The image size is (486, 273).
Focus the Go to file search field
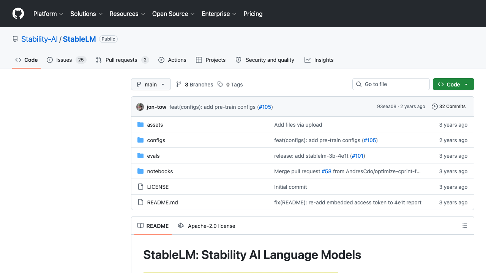(391, 84)
